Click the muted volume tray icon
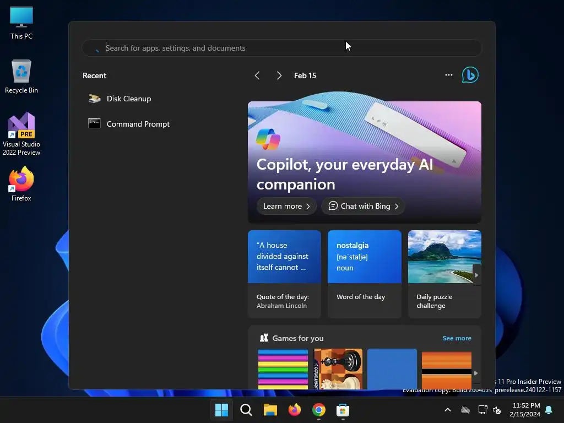 point(497,410)
